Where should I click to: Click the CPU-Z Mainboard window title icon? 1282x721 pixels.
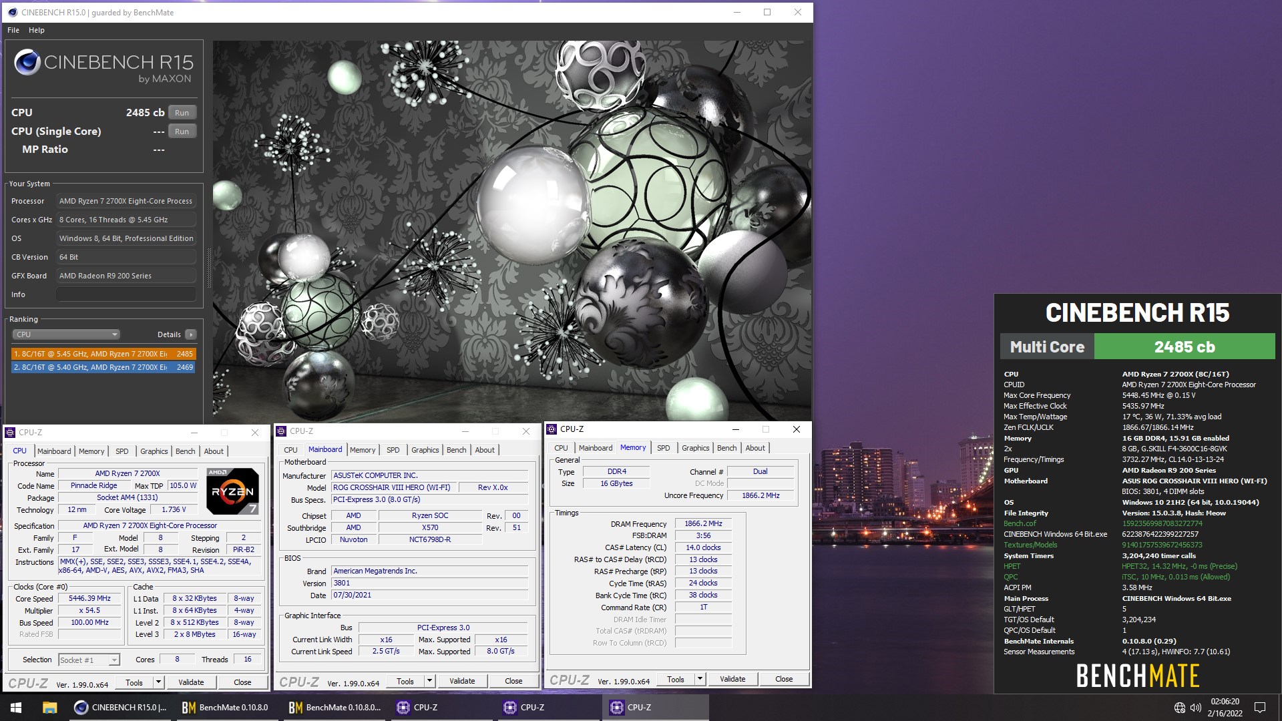(281, 431)
